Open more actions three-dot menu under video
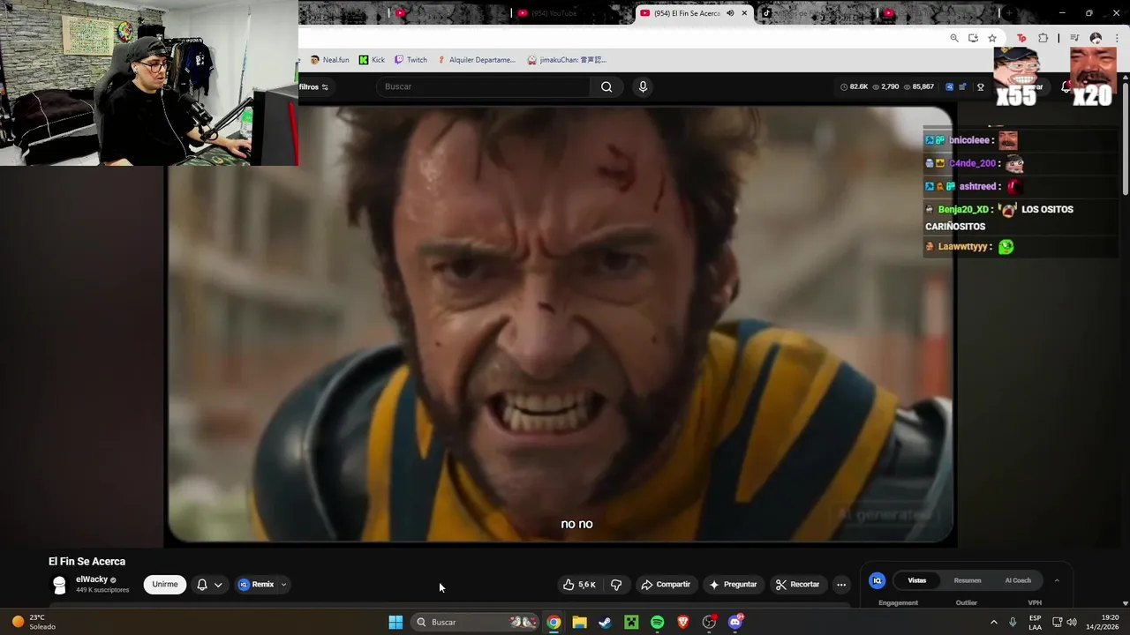The image size is (1130, 635). point(841,585)
